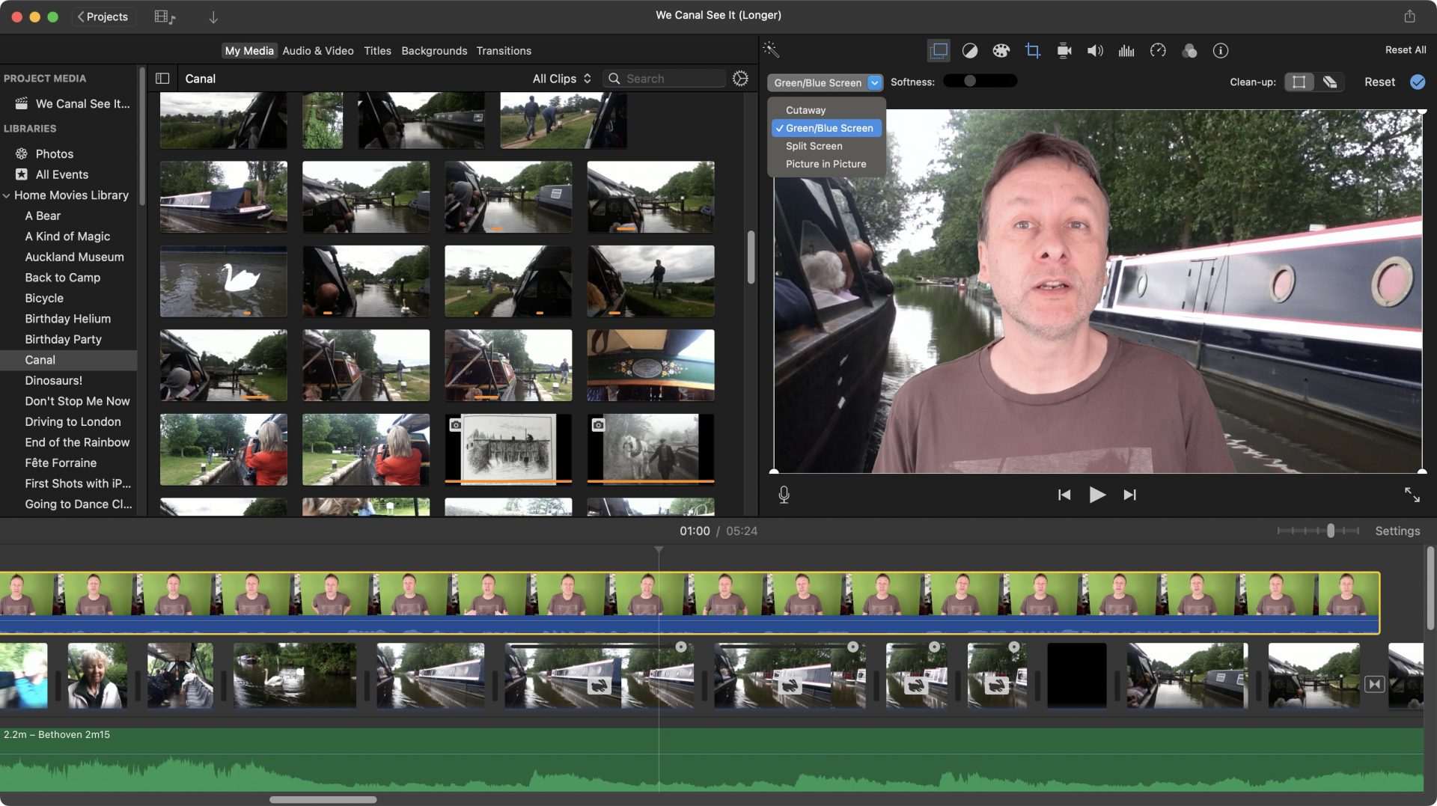Choose Split Screen from the open menu

point(813,146)
